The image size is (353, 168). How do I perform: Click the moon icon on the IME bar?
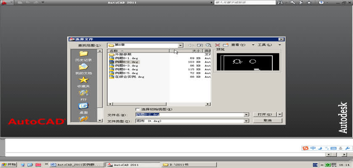pyautogui.click(x=320, y=148)
